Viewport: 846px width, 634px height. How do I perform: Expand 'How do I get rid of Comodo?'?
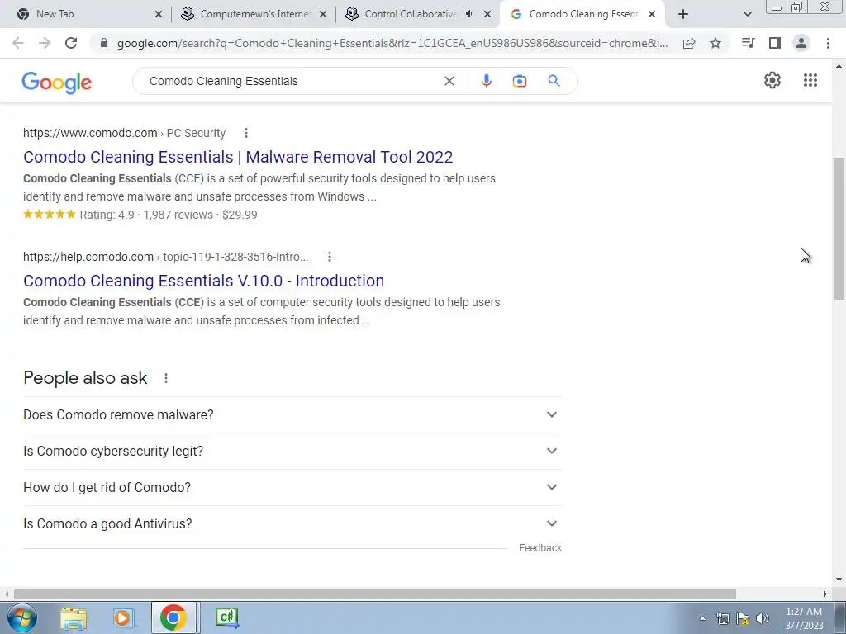(x=292, y=487)
